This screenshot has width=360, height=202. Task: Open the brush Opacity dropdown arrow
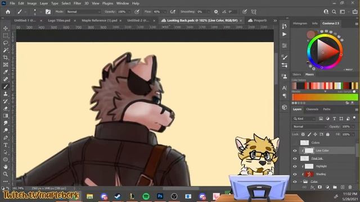pos(129,12)
